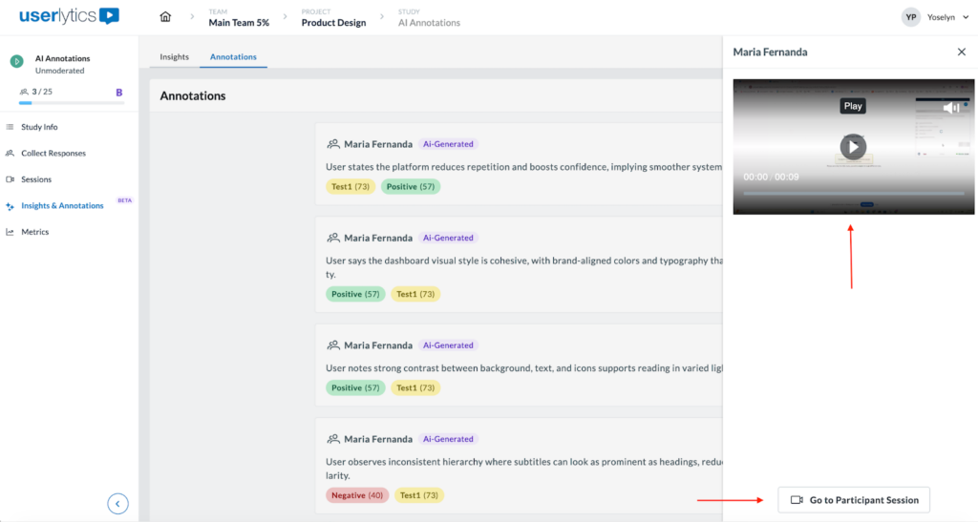
Task: Click the Negative (40) tag
Action: click(x=357, y=495)
